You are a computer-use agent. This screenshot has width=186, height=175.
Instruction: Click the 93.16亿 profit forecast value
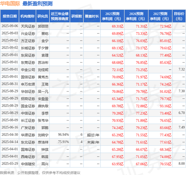166,106
